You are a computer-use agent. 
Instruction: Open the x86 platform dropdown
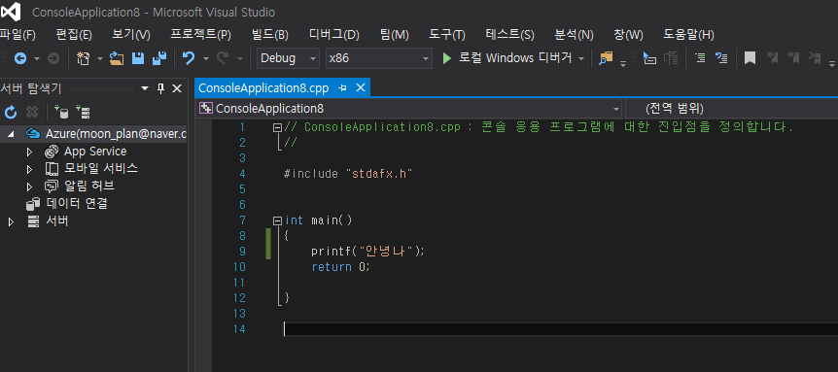click(x=426, y=58)
